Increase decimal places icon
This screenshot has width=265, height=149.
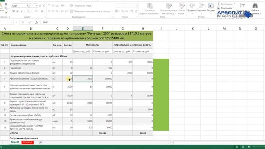pyautogui.click(x=132, y=11)
